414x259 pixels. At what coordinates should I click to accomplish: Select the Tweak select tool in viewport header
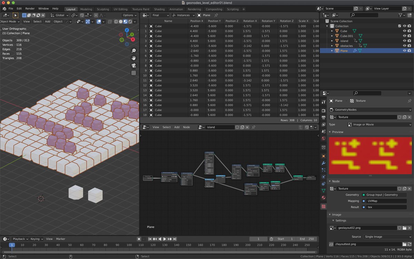(x=16, y=15)
